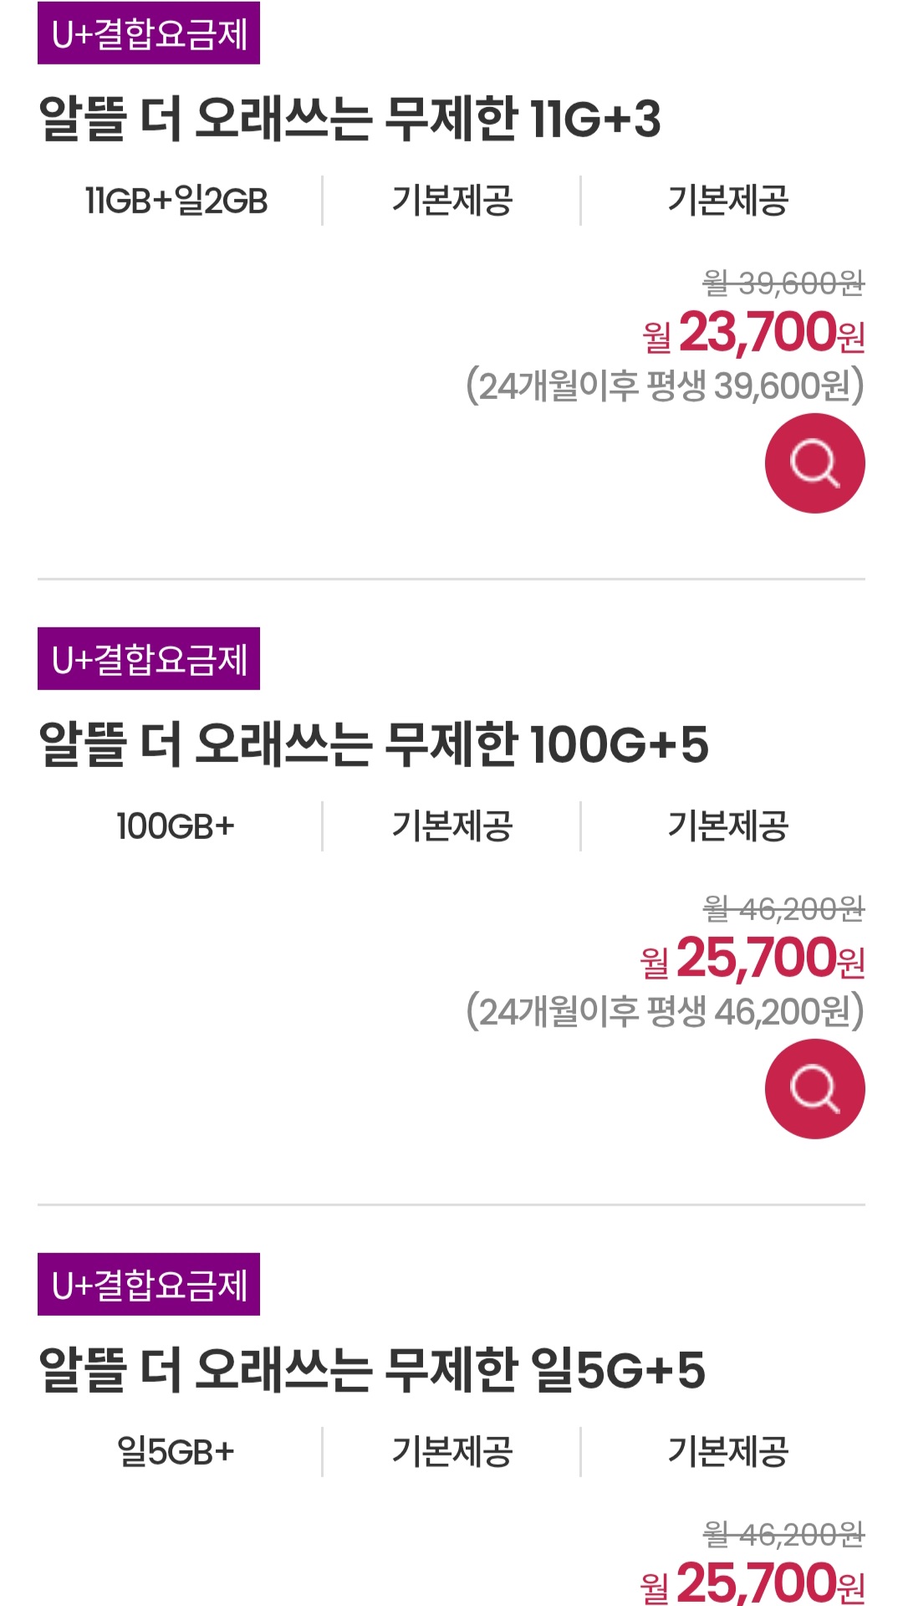Tap the magnifier icon for the 11G+3 plan
Viewport: 903px width, 1606px height.
pyautogui.click(x=814, y=463)
